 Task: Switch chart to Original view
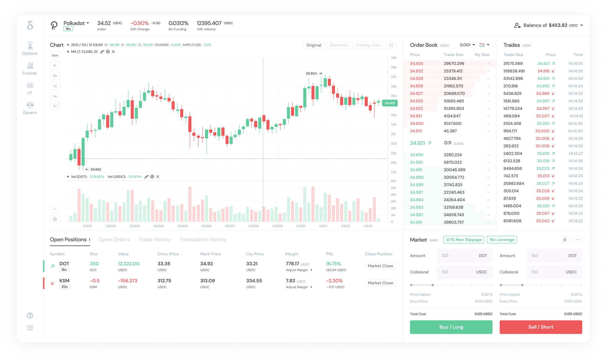pyautogui.click(x=314, y=45)
